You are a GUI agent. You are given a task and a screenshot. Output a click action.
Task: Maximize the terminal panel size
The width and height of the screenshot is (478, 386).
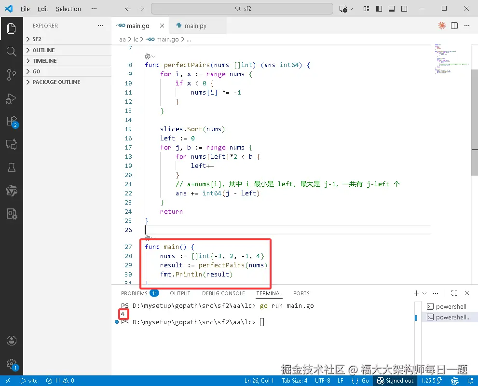[454, 293]
